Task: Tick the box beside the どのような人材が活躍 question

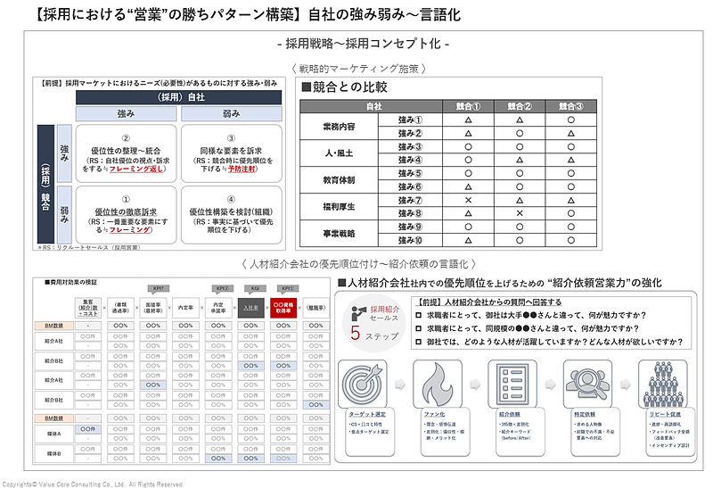Action: (418, 342)
